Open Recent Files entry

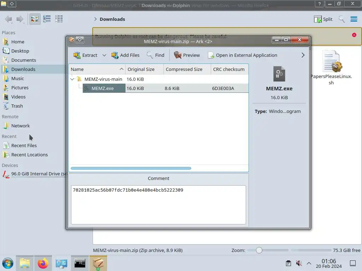[x=32, y=146]
